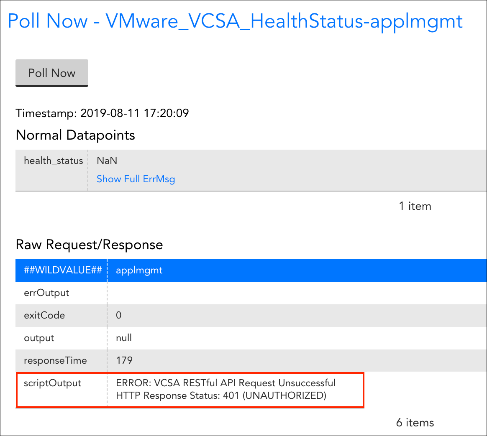Select the exitCode value 0
The width and height of the screenshot is (487, 436).
[119, 316]
